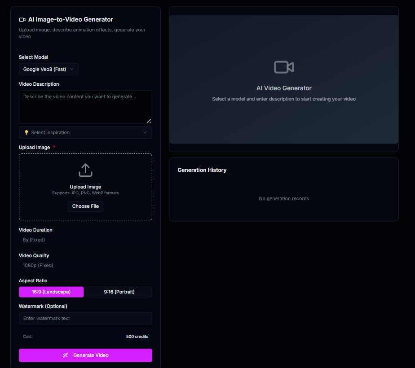
Task: Click the 'Video Duration' label
Action: [35, 230]
